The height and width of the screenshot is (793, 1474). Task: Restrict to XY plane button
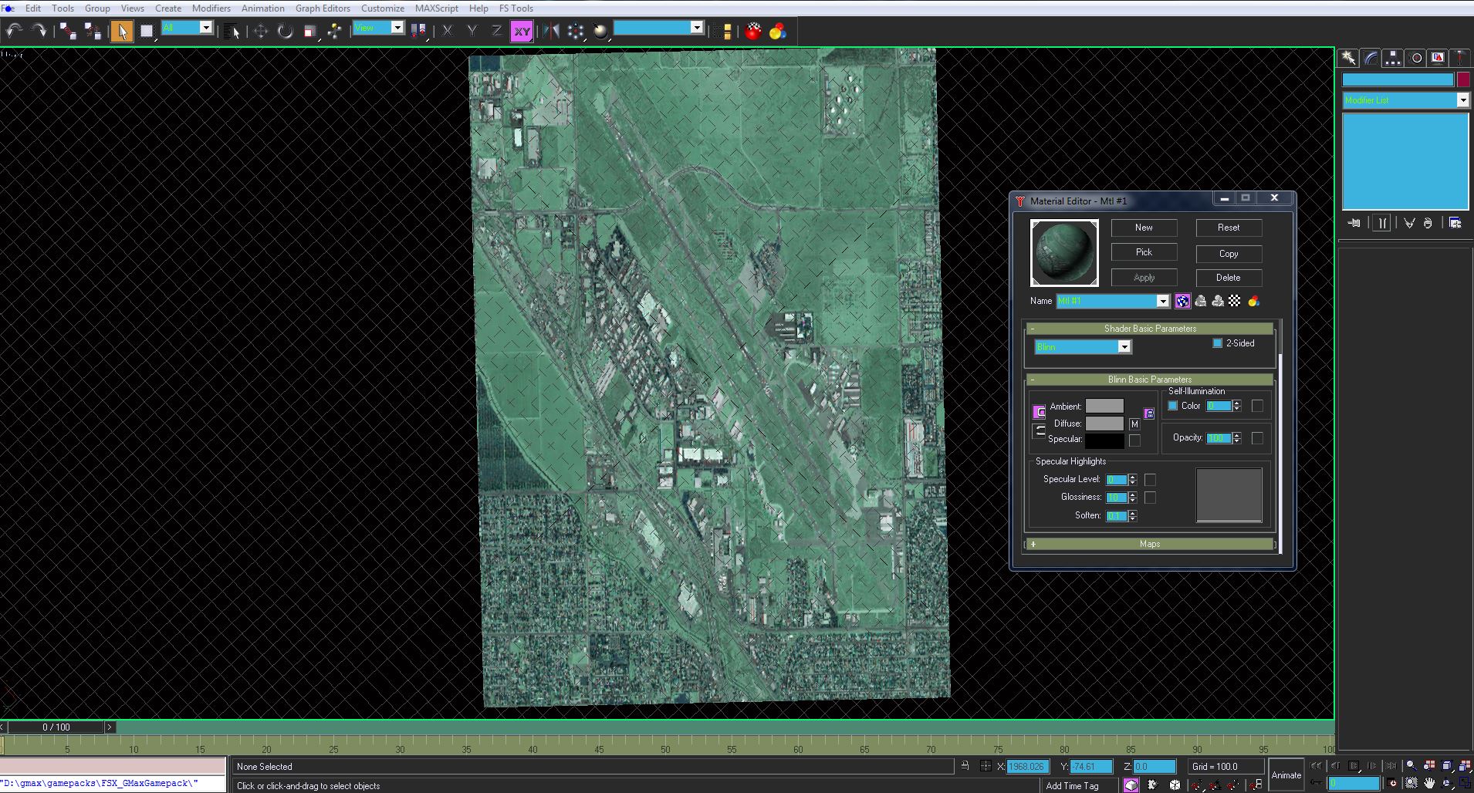tap(522, 32)
